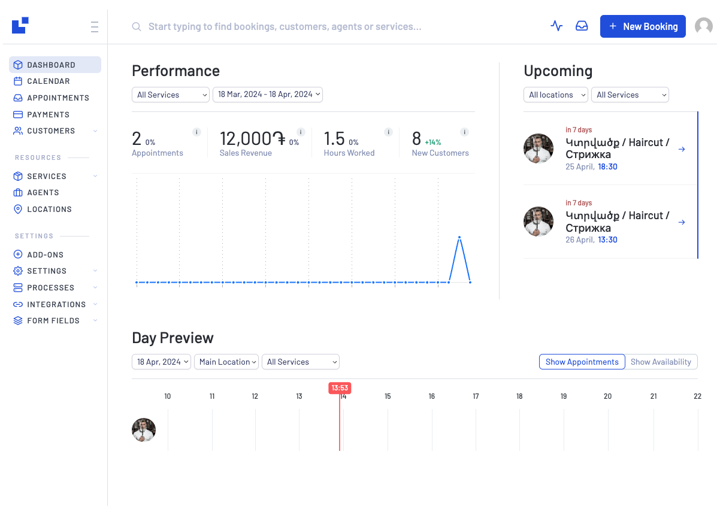Go to Payments in the sidebar

tap(48, 114)
